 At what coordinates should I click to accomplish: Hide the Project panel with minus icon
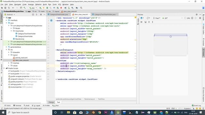pos(44,14)
